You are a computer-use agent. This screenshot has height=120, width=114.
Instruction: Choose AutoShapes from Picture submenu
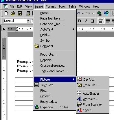click(93, 93)
